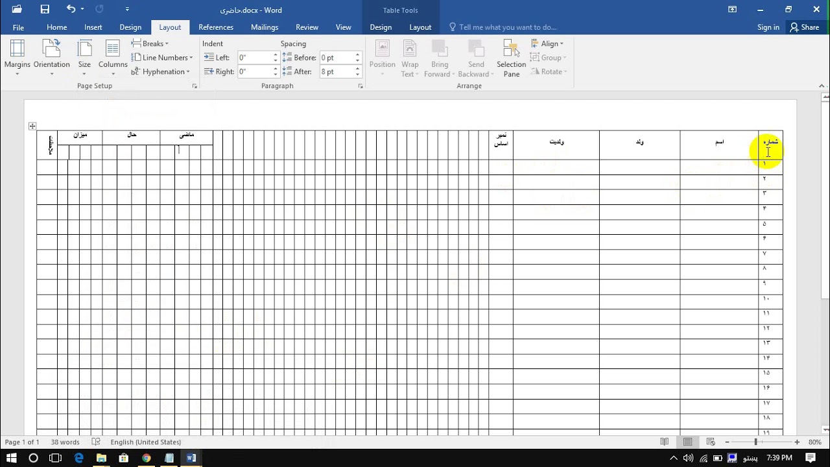This screenshot has height=467, width=830.
Task: Click the Spacing After input field
Action: (337, 72)
